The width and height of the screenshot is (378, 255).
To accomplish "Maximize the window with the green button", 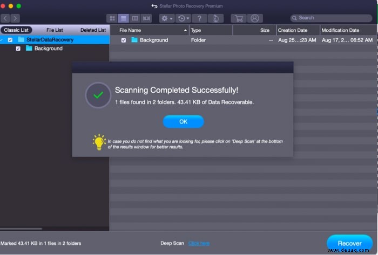I will pyautogui.click(x=19, y=6).
